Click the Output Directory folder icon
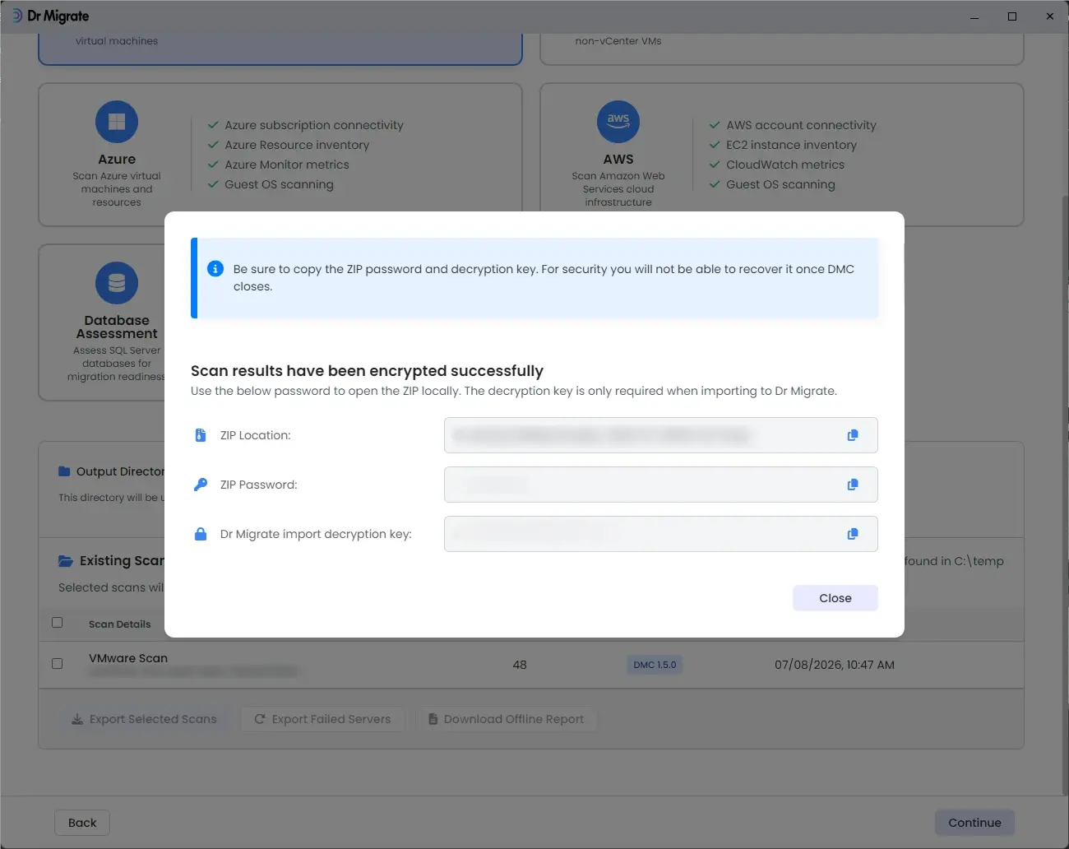This screenshot has height=849, width=1069. tap(64, 471)
